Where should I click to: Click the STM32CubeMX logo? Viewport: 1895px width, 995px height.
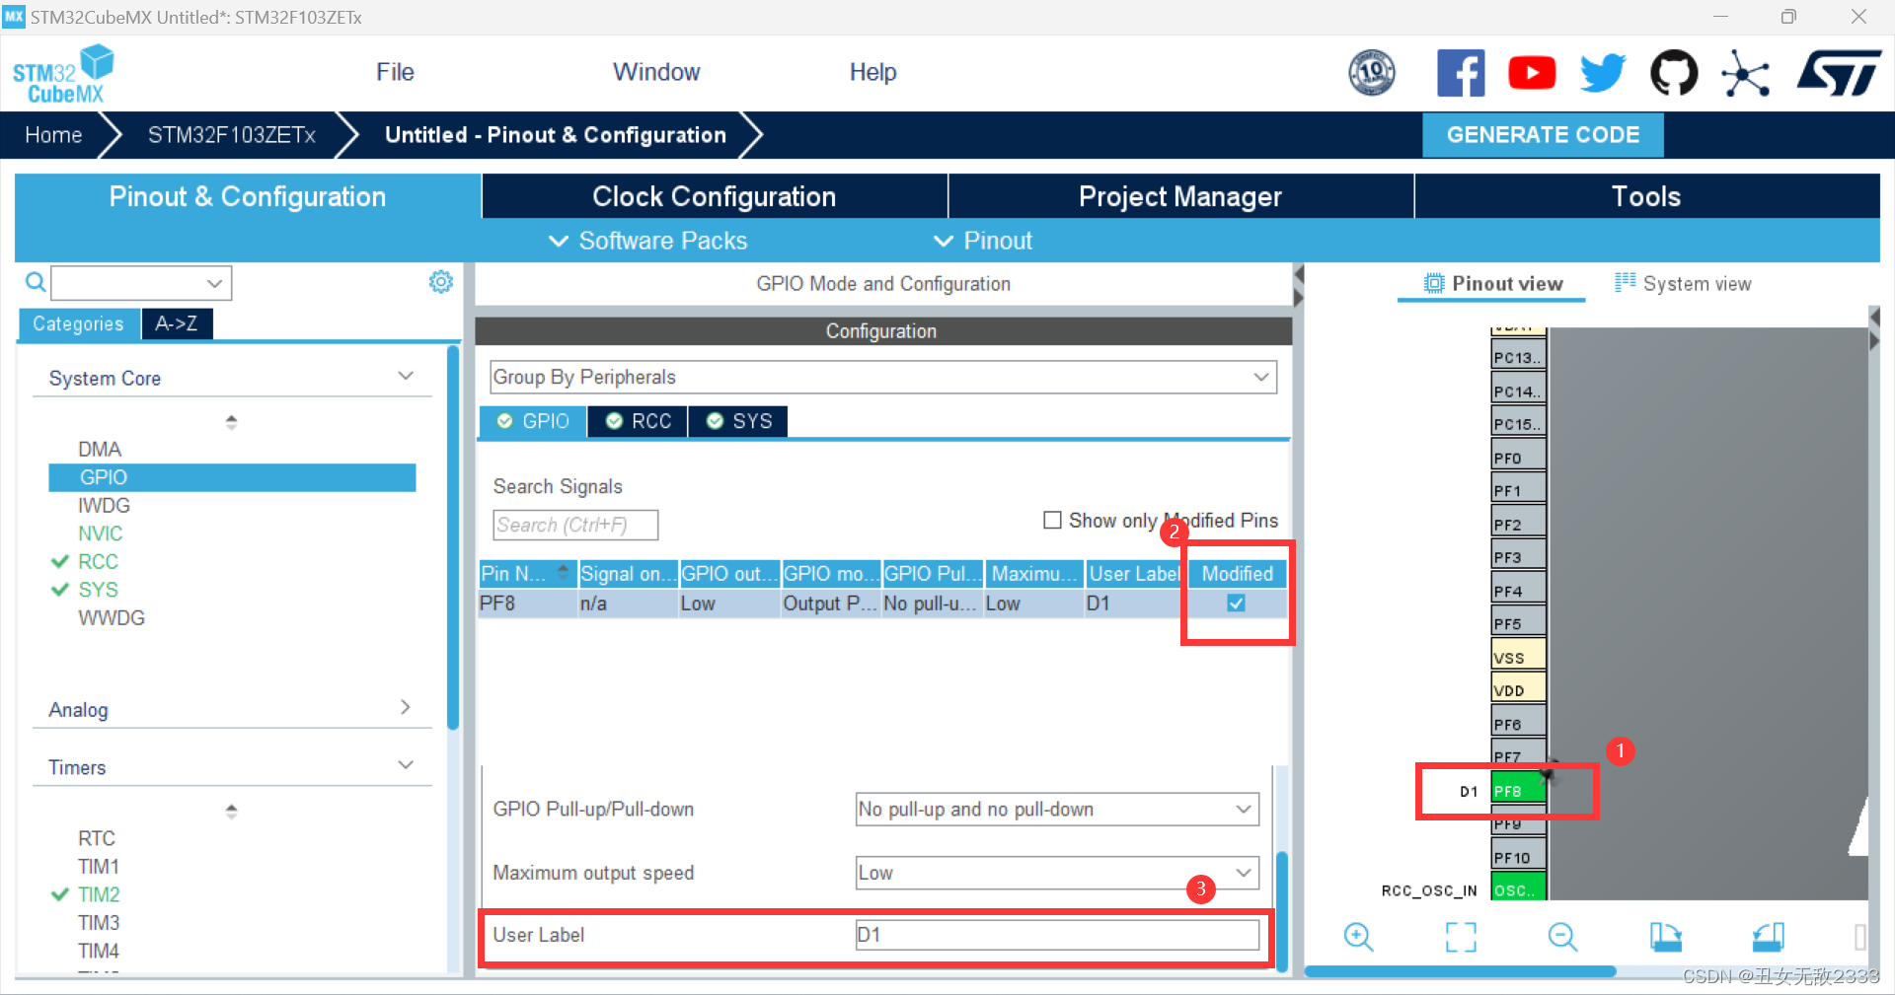point(63,74)
